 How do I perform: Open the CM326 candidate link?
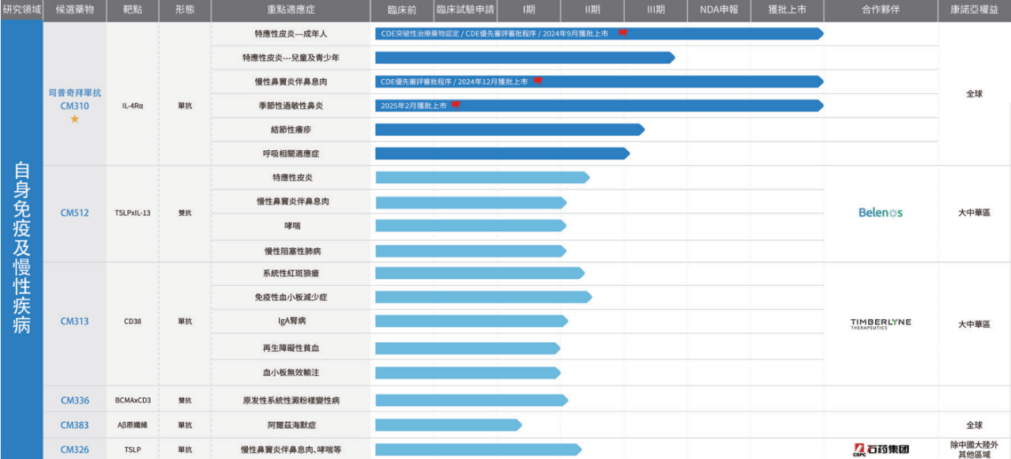(75, 450)
